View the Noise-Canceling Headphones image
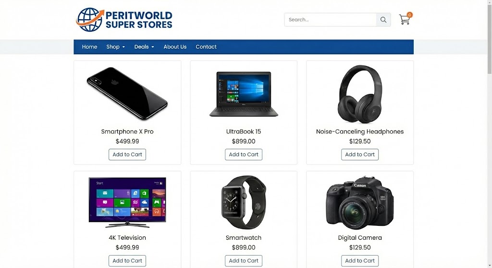This screenshot has height=268, width=492. tap(359, 94)
